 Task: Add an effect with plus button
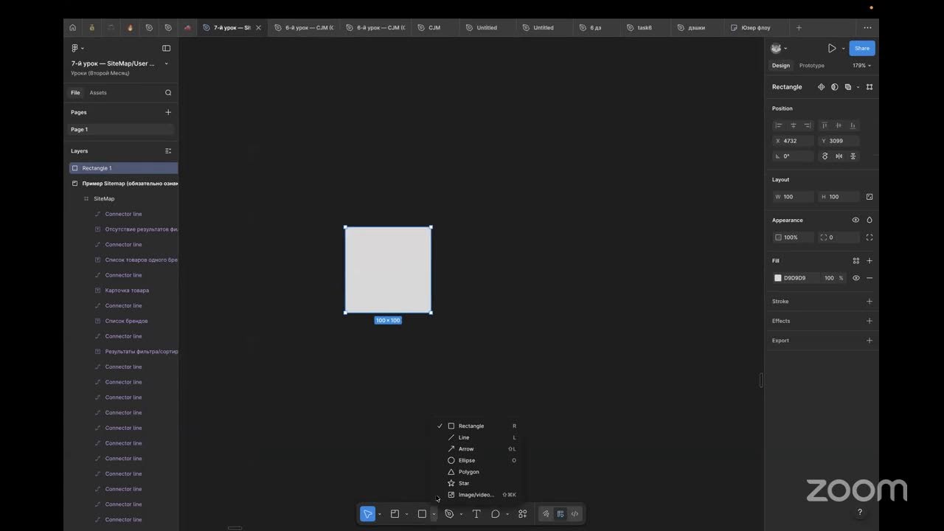pos(870,321)
